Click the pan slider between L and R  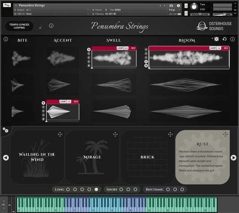pos(200,14)
